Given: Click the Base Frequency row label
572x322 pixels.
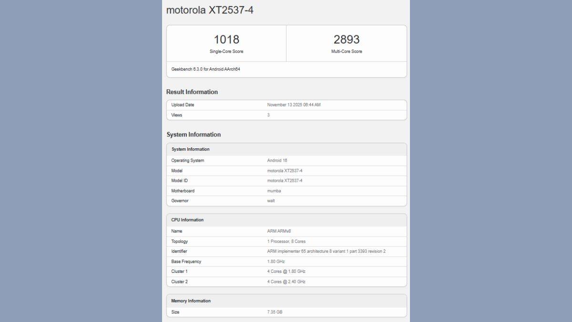Looking at the screenshot, I should (186, 261).
